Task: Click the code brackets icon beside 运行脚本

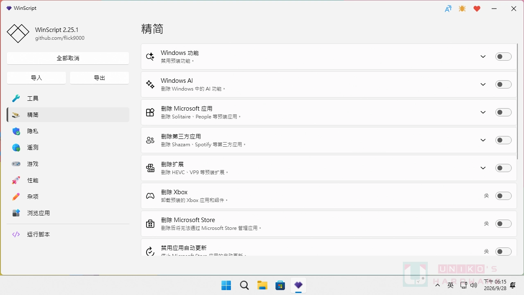Action: 16,234
